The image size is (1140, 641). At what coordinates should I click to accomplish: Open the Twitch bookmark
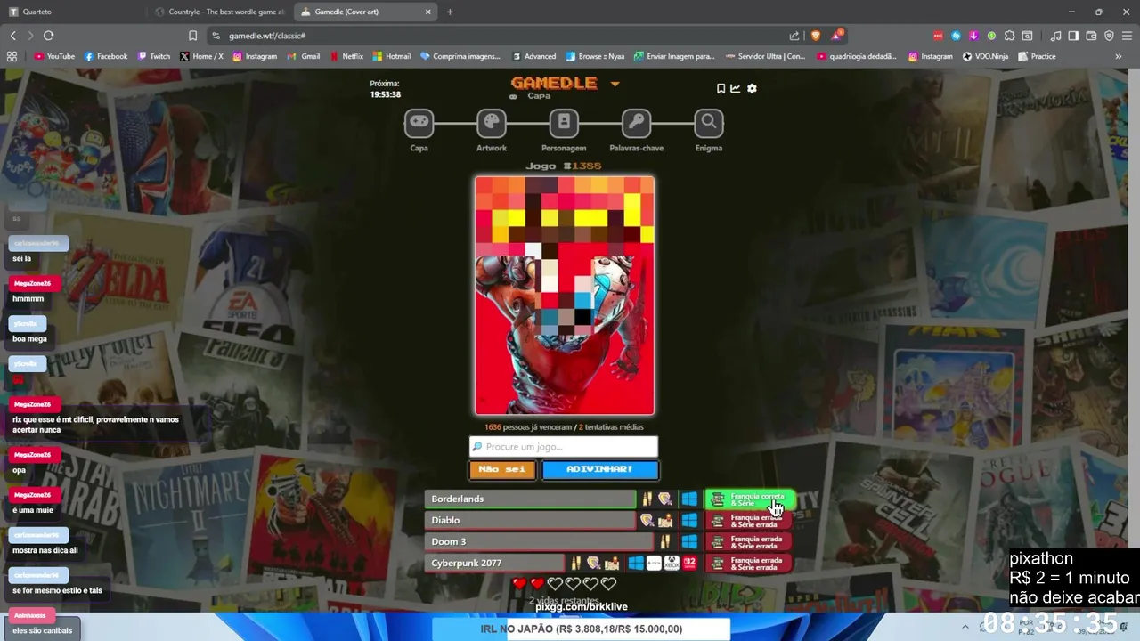click(x=153, y=56)
